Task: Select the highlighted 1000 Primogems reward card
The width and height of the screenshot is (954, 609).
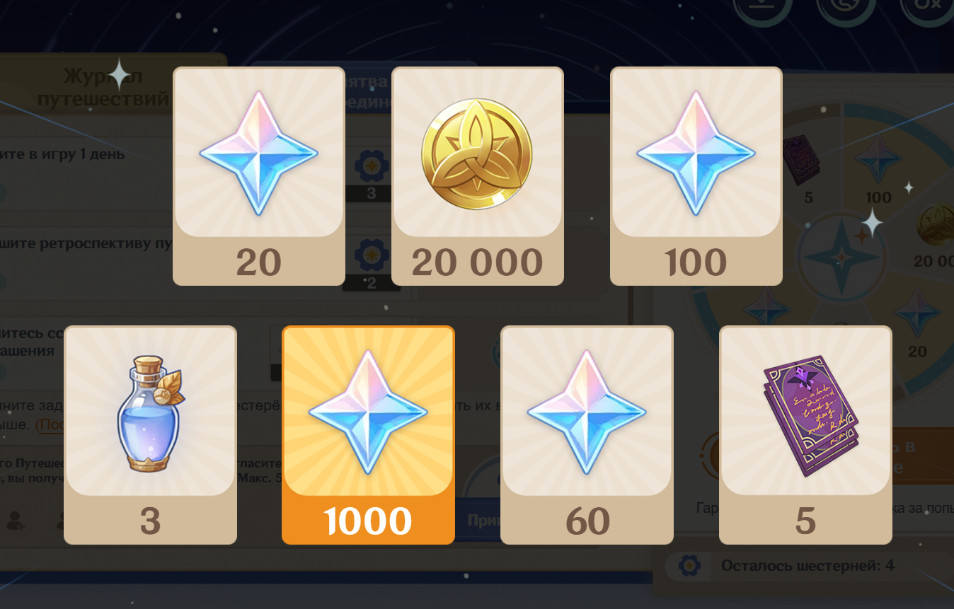Action: (368, 435)
